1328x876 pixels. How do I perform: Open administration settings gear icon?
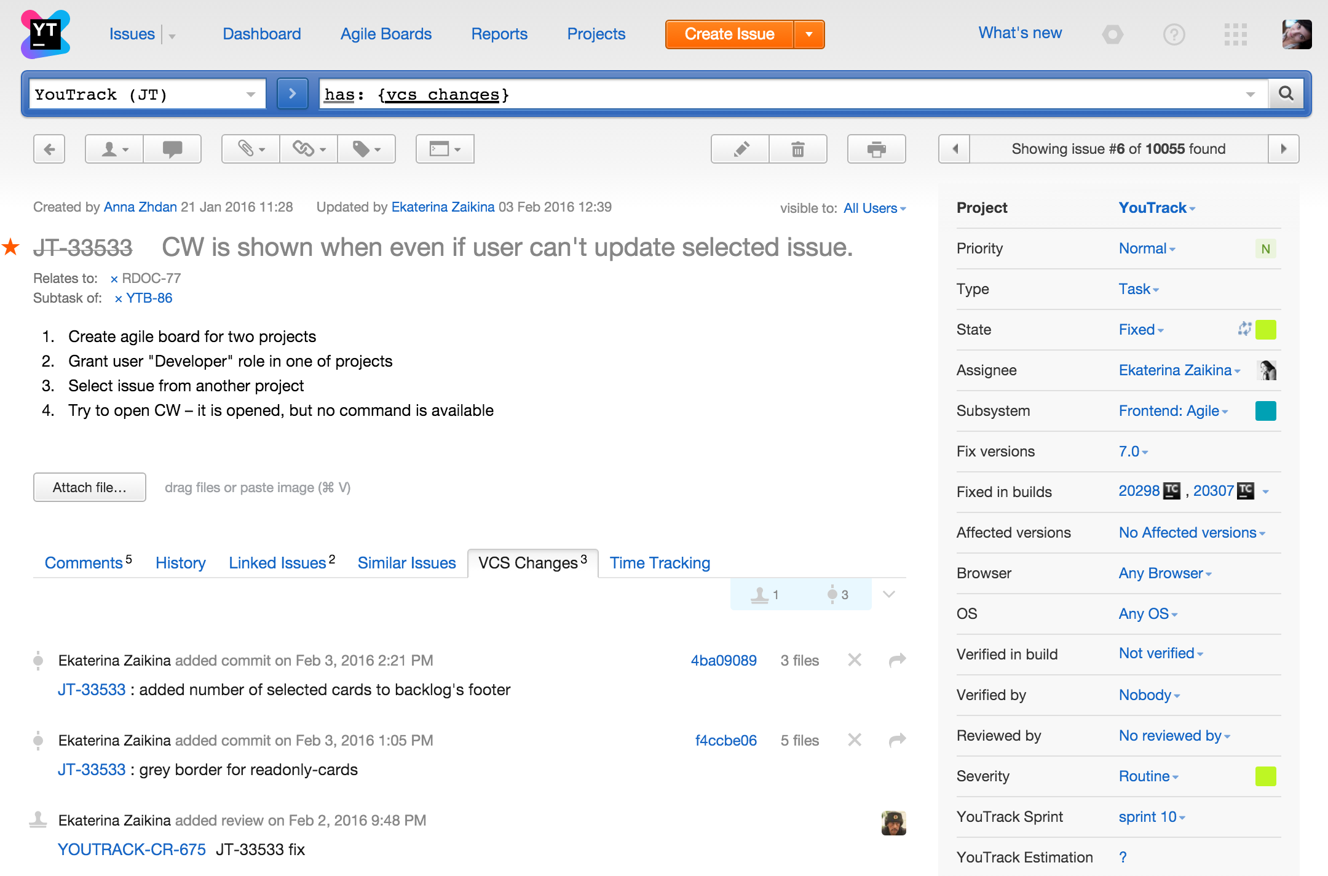pyautogui.click(x=1112, y=34)
